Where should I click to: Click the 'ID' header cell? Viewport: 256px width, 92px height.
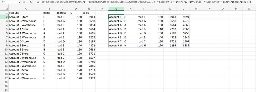[76, 13]
